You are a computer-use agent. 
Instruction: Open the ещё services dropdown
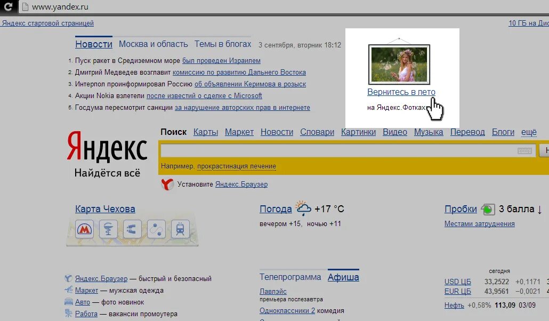[528, 132]
